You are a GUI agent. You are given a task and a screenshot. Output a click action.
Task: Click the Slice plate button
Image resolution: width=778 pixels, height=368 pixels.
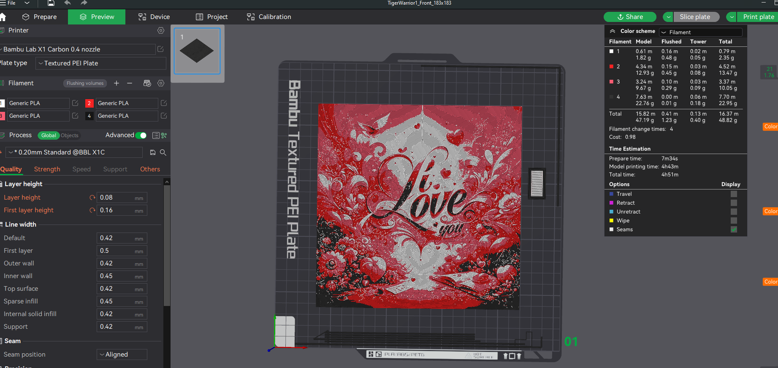click(x=695, y=17)
